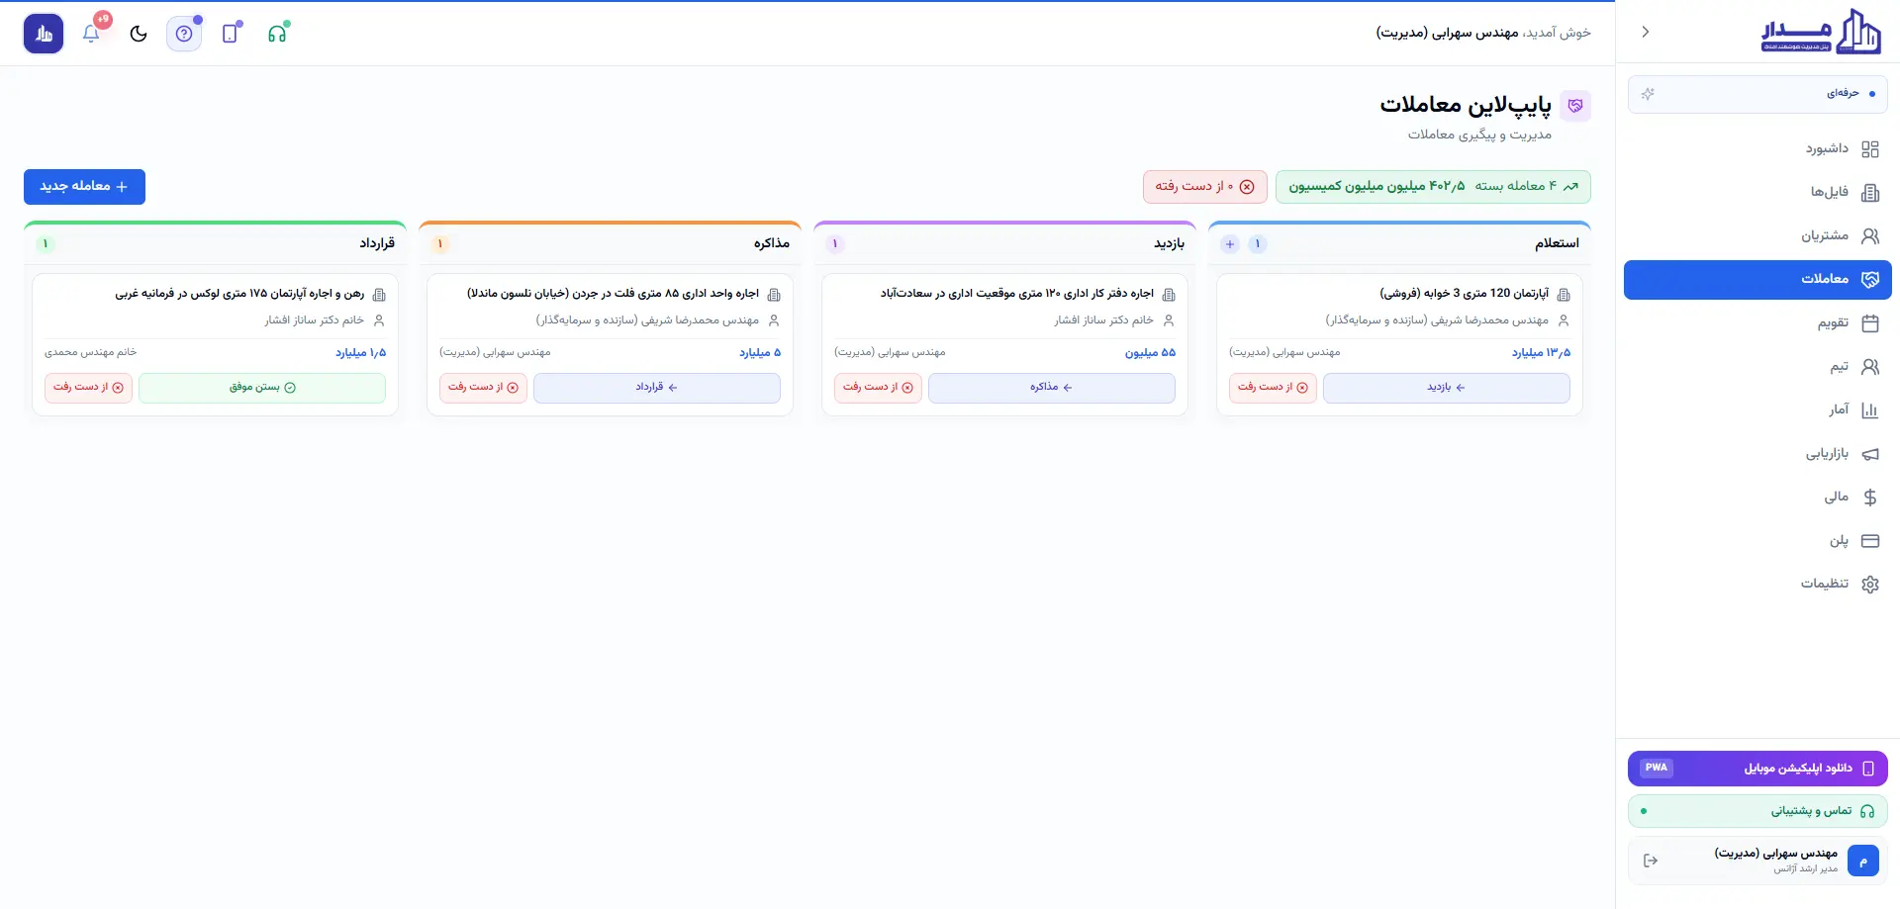Move ۵ میلیارد office deal to قرارداد
Screen dimensions: 1900x909
[x=656, y=388]
